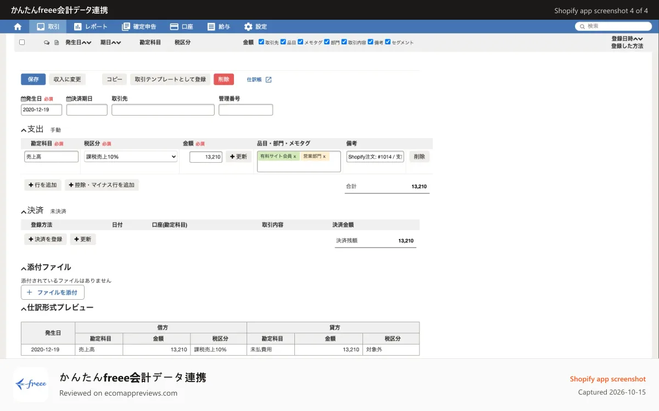Open the 確定申告 menu tab

[x=139, y=26]
